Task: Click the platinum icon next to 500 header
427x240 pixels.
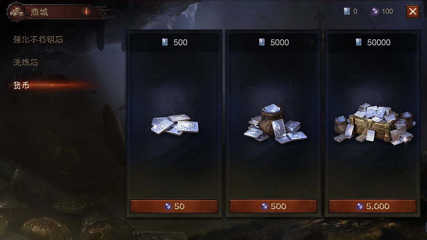Action: click(x=165, y=42)
